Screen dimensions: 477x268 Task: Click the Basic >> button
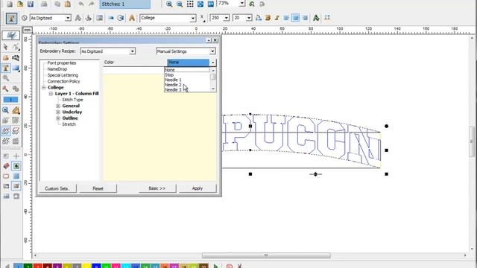click(157, 188)
